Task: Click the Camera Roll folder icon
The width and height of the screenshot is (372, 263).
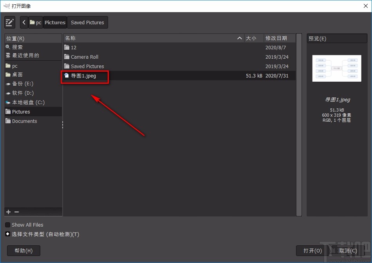Action: point(67,57)
